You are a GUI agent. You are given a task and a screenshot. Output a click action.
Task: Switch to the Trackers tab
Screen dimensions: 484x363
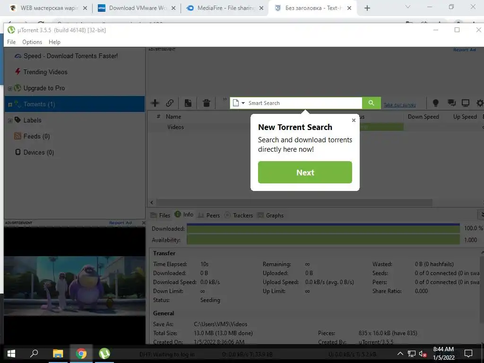[x=238, y=215]
